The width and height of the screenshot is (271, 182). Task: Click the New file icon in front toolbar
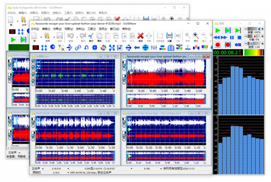click(x=34, y=36)
